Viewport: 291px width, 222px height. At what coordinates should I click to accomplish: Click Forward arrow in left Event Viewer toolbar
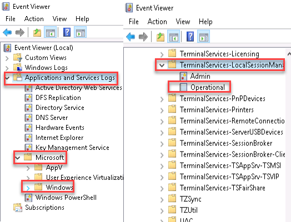tap(20, 32)
